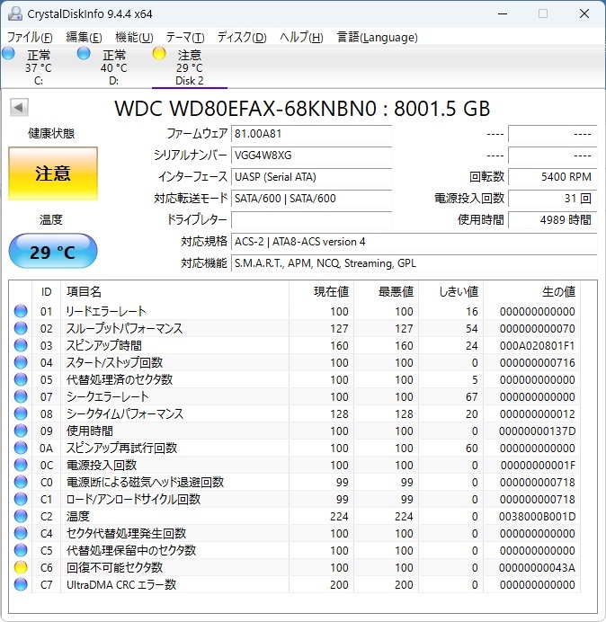Select the Disk 2 tab at 29 °C
Image resolution: width=606 pixels, height=622 pixels.
pyautogui.click(x=190, y=67)
